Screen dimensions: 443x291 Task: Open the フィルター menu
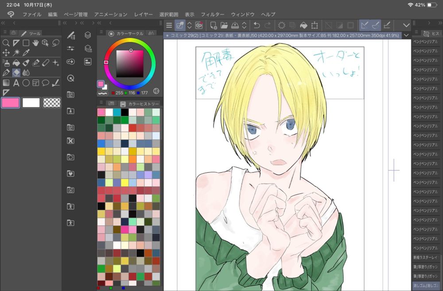coord(213,15)
